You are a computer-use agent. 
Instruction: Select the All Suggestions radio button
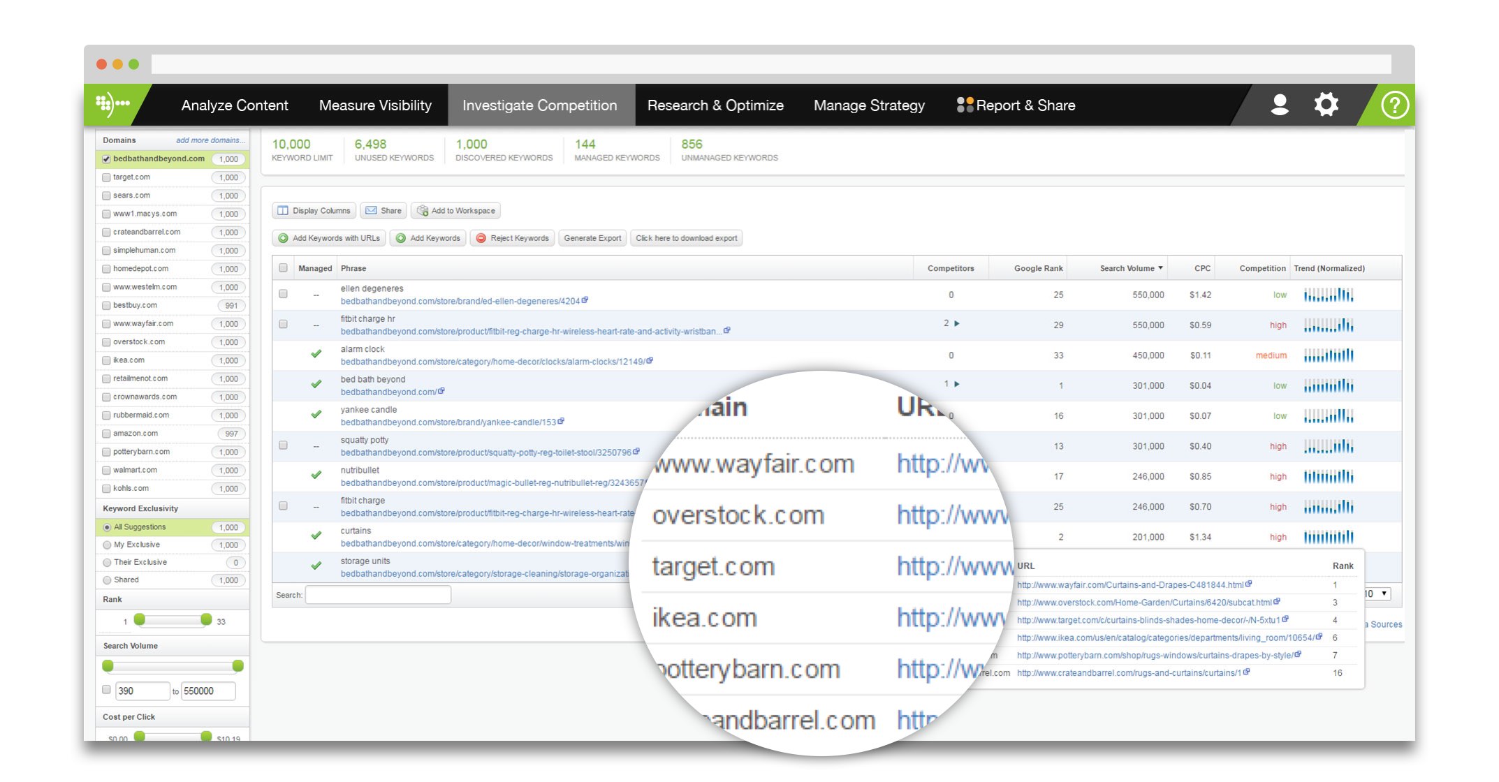click(x=107, y=527)
